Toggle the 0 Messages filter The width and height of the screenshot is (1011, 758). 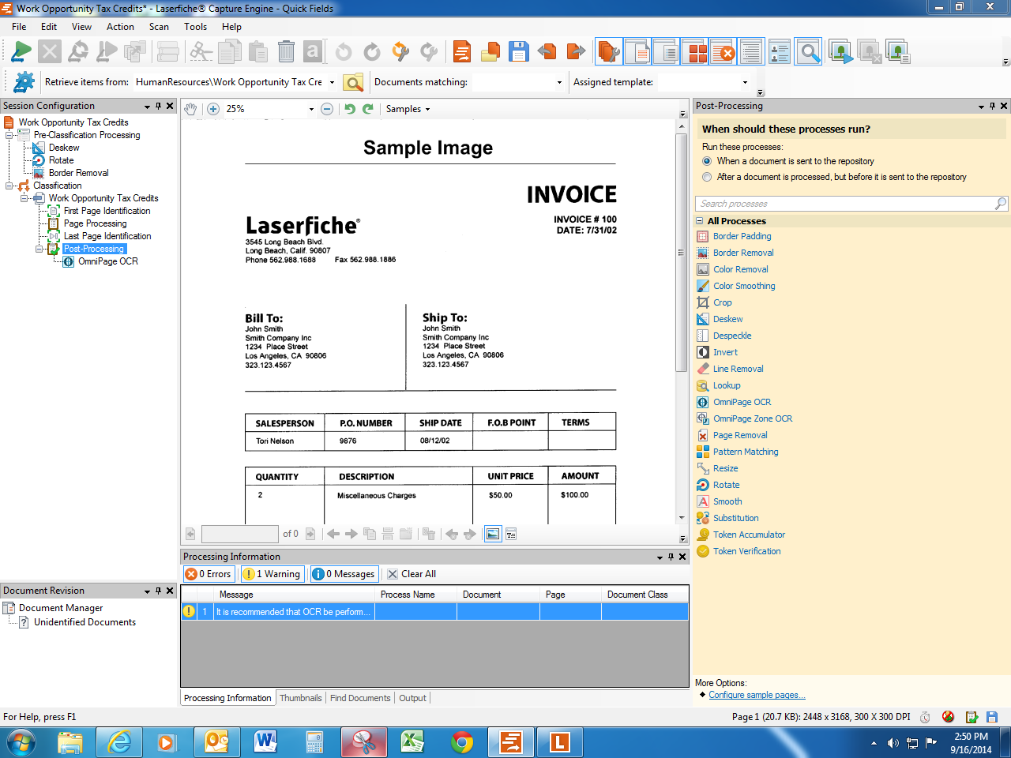click(x=344, y=574)
